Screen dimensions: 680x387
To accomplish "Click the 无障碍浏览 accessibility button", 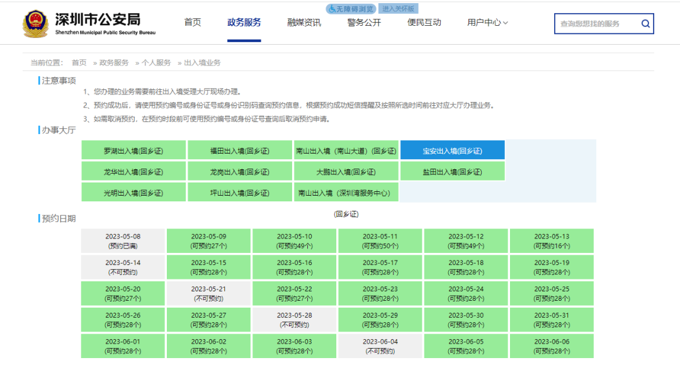I will tap(351, 9).
